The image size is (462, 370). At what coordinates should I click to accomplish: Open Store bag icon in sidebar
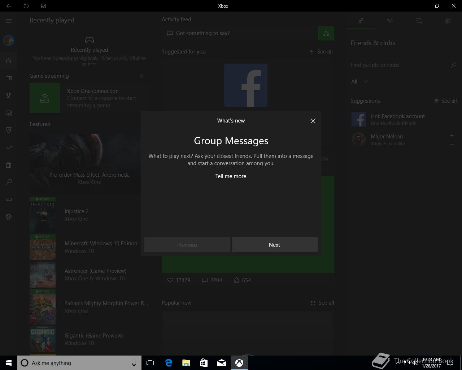pyautogui.click(x=9, y=165)
